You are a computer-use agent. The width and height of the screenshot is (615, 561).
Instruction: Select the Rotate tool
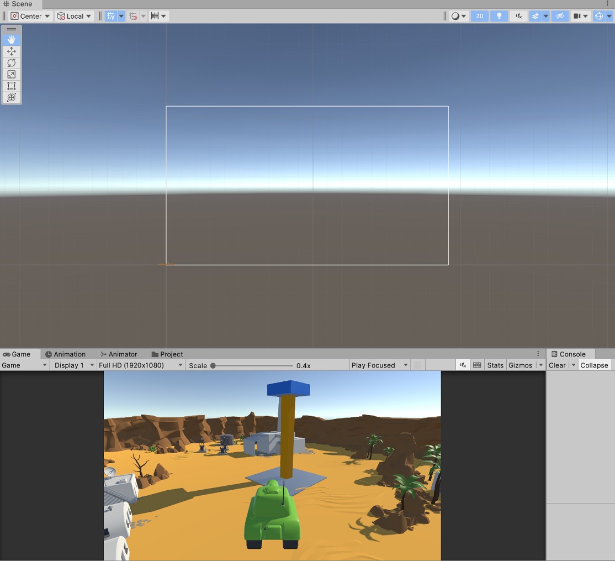11,62
